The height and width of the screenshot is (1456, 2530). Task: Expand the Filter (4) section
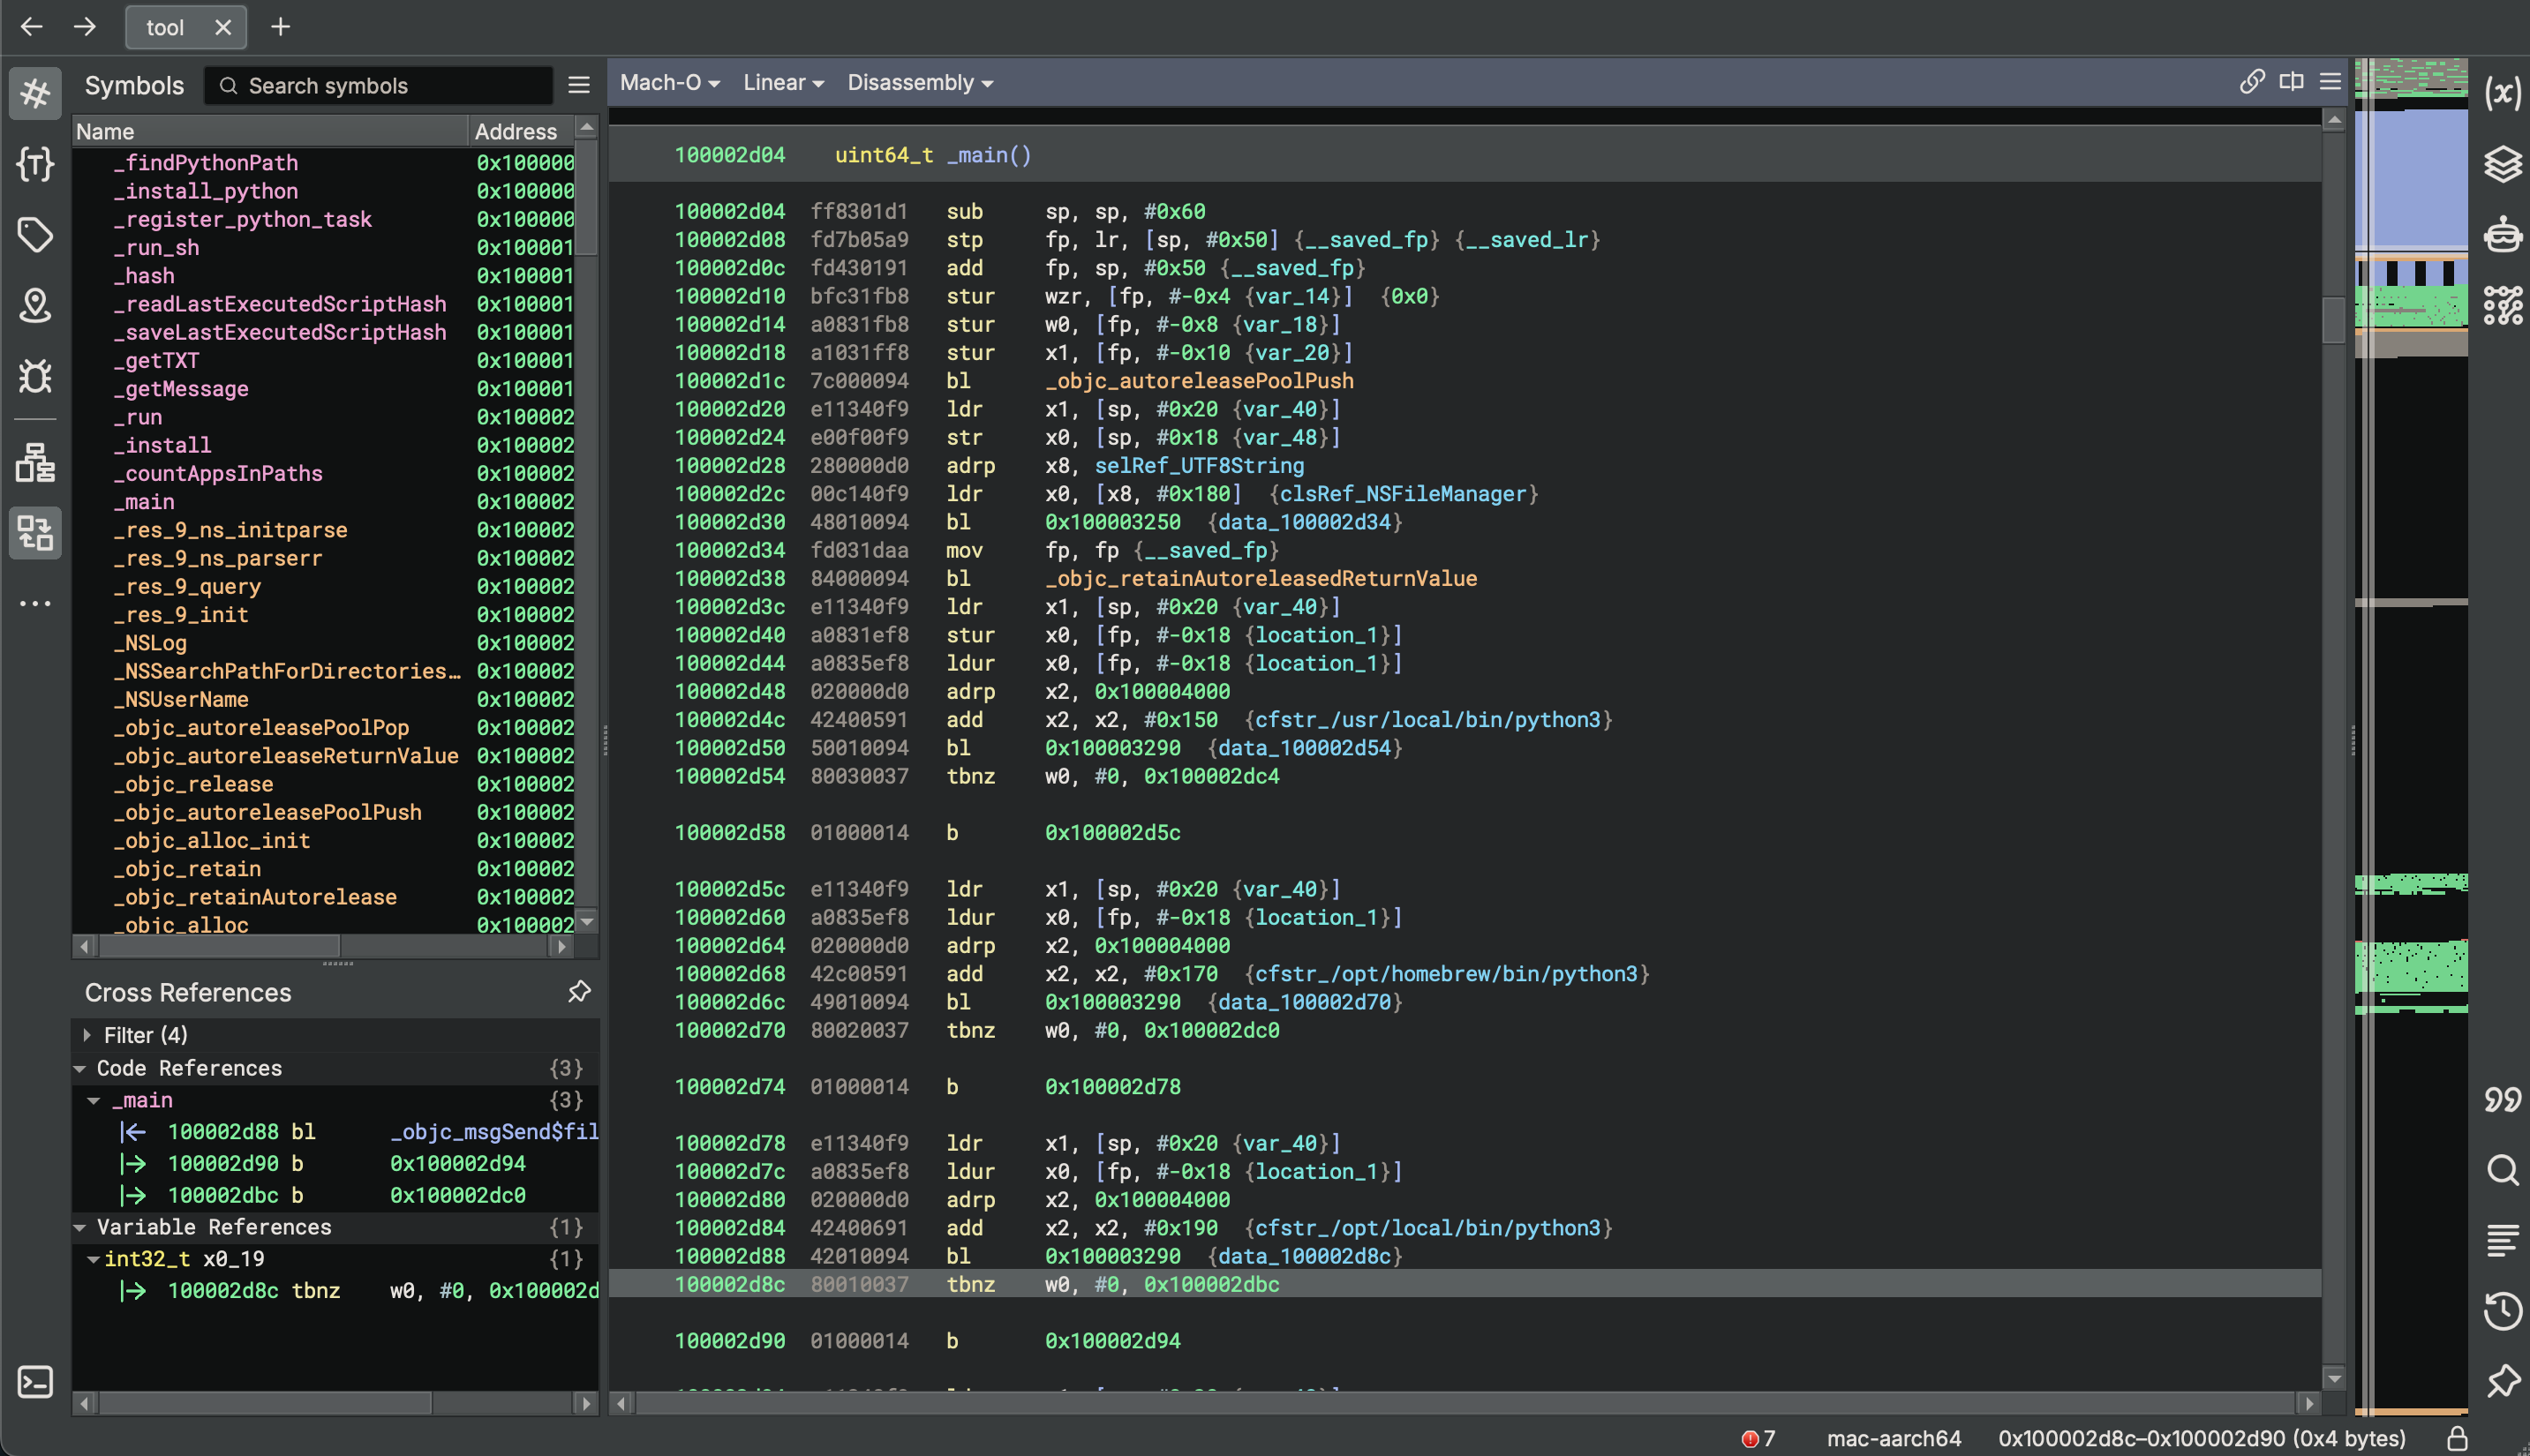tap(87, 1035)
